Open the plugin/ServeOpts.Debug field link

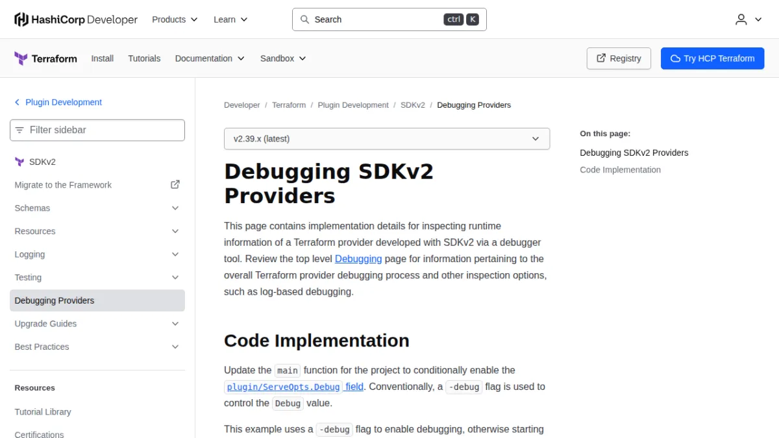(x=294, y=387)
